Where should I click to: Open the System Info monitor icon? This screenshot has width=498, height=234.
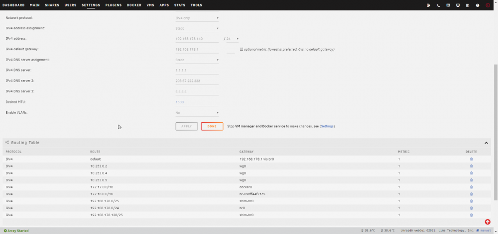point(458,5)
